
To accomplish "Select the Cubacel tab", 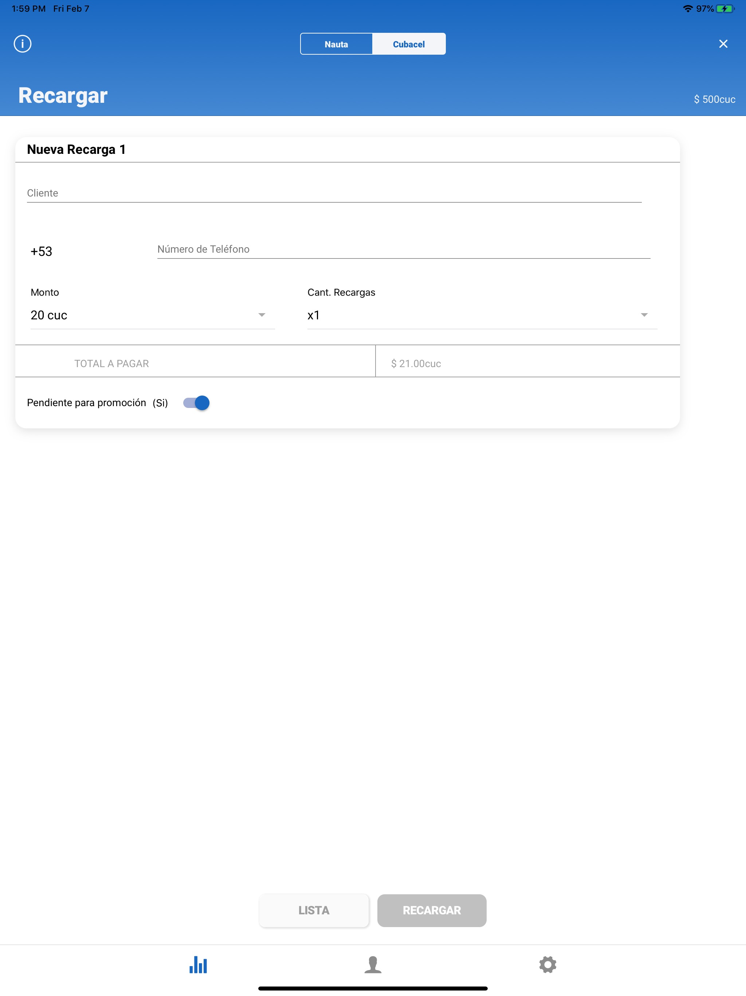I will 409,44.
